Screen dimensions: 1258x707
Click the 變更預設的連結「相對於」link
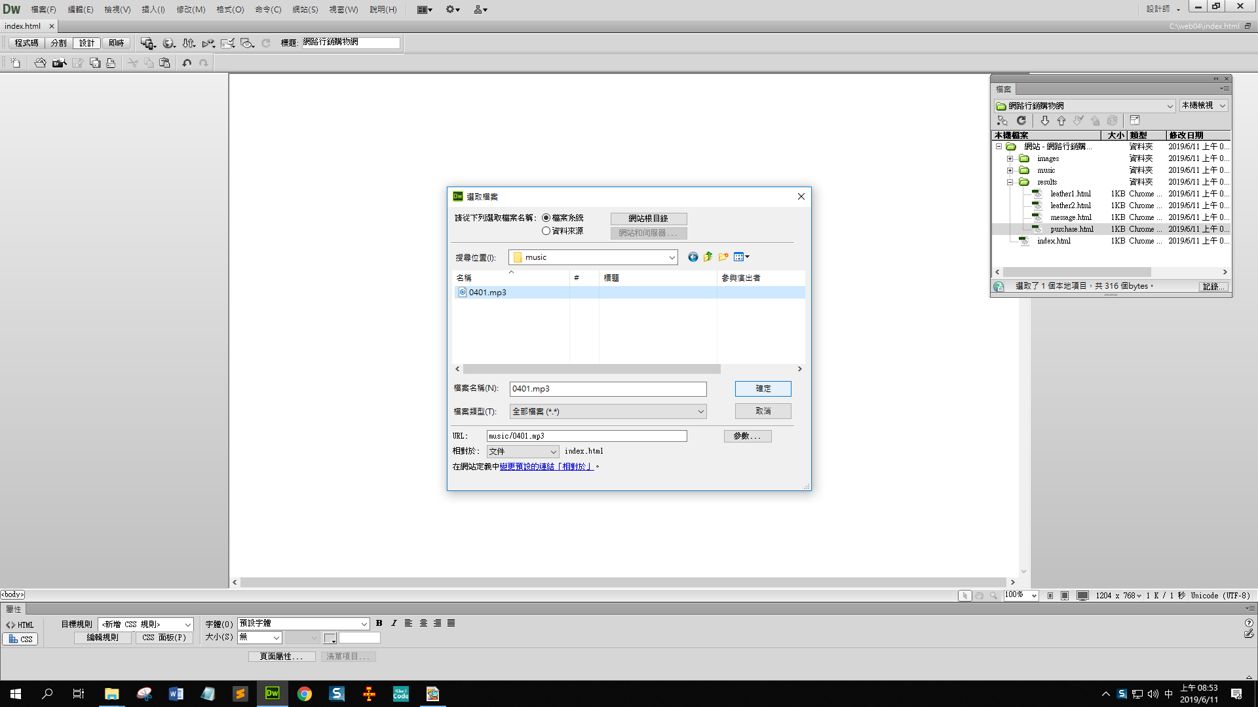(x=546, y=467)
